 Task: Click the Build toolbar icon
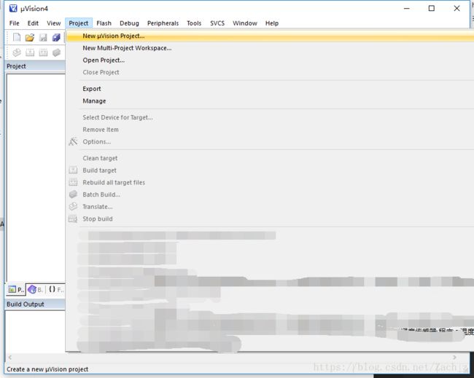click(x=30, y=52)
